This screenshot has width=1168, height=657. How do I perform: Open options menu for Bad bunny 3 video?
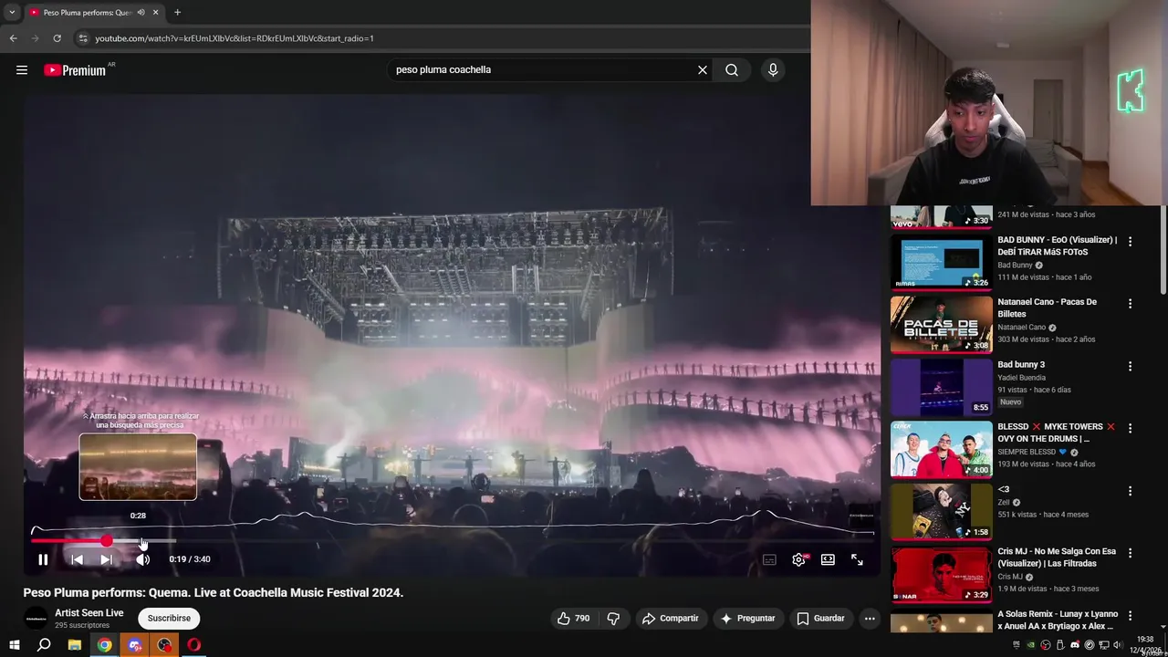(1130, 366)
